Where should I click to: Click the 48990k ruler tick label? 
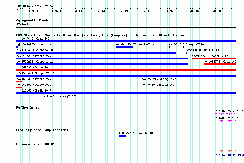point(217,11)
